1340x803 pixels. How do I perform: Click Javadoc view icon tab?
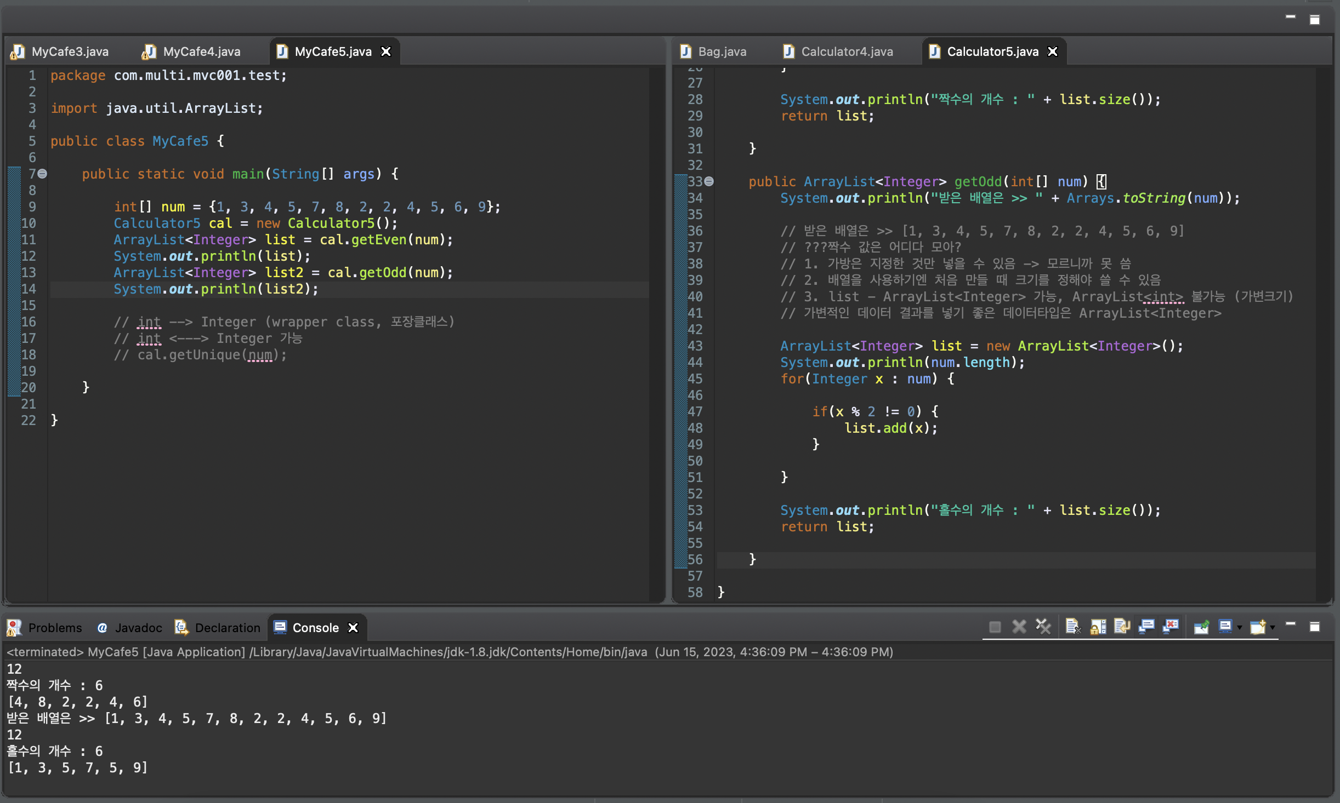coord(103,628)
